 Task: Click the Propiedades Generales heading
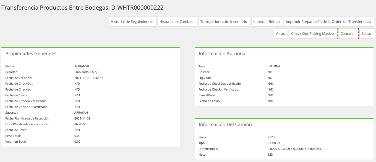click(31, 54)
